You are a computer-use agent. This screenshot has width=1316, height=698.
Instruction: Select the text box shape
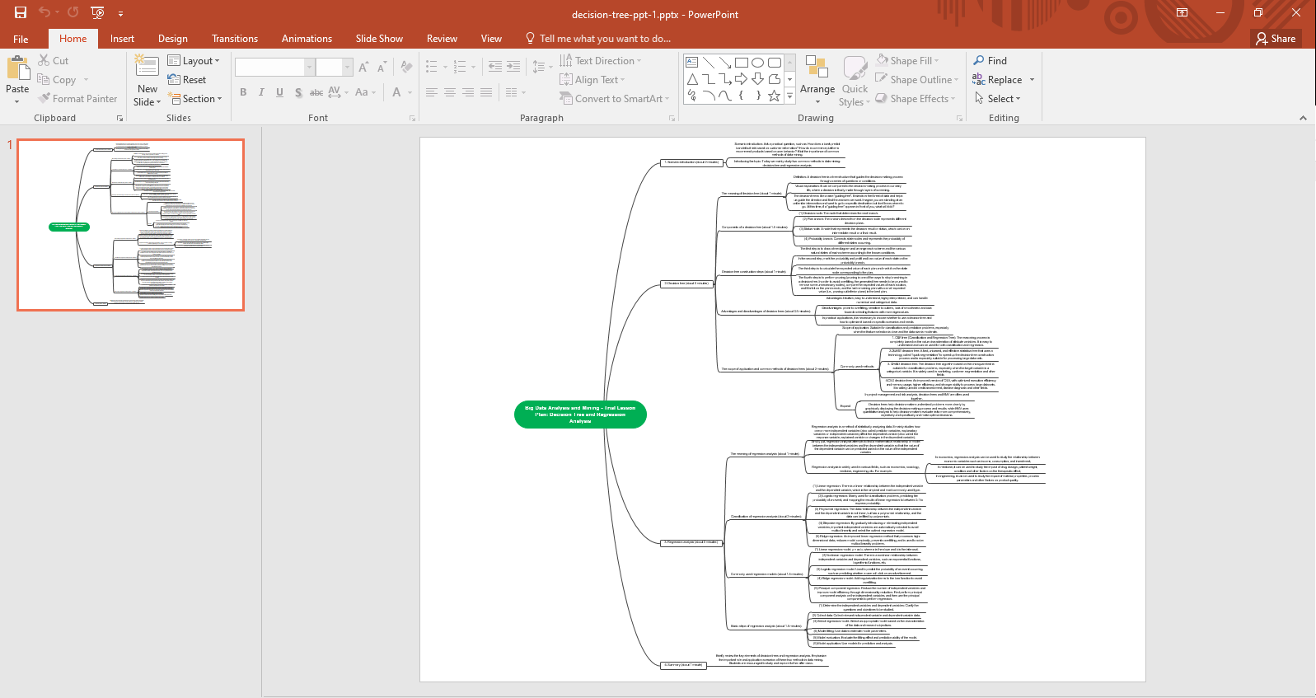click(692, 63)
